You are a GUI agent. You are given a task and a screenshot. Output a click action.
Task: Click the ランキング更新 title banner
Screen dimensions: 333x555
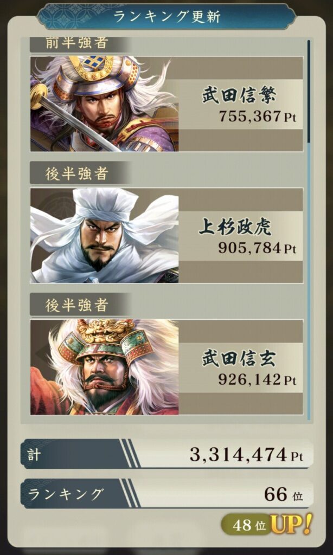(x=166, y=17)
